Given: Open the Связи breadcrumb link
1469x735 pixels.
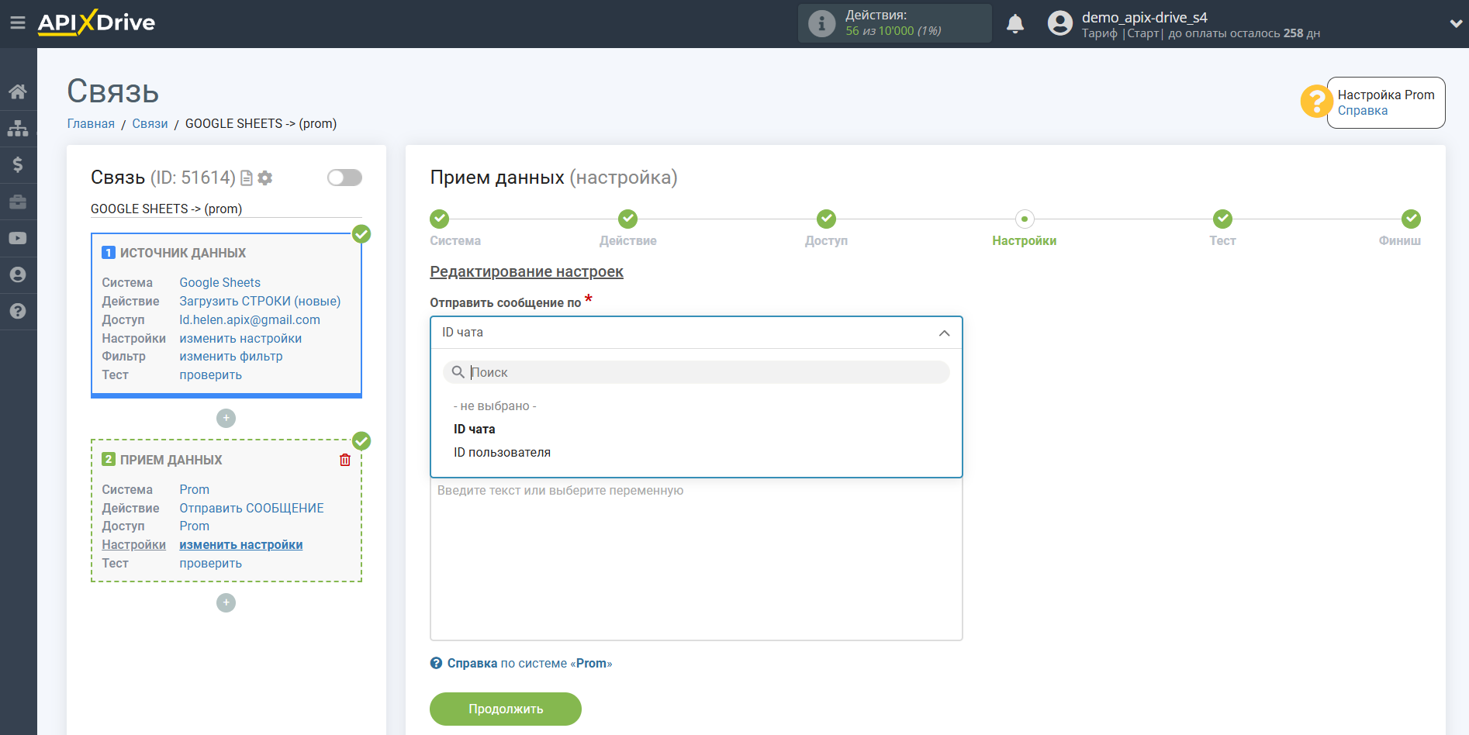Looking at the screenshot, I should (150, 124).
